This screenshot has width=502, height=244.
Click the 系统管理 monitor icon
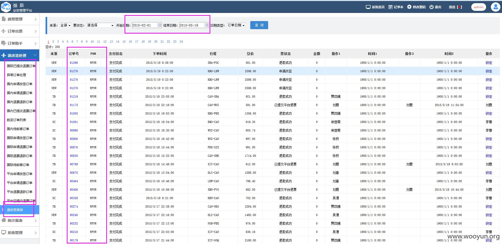pos(4,232)
